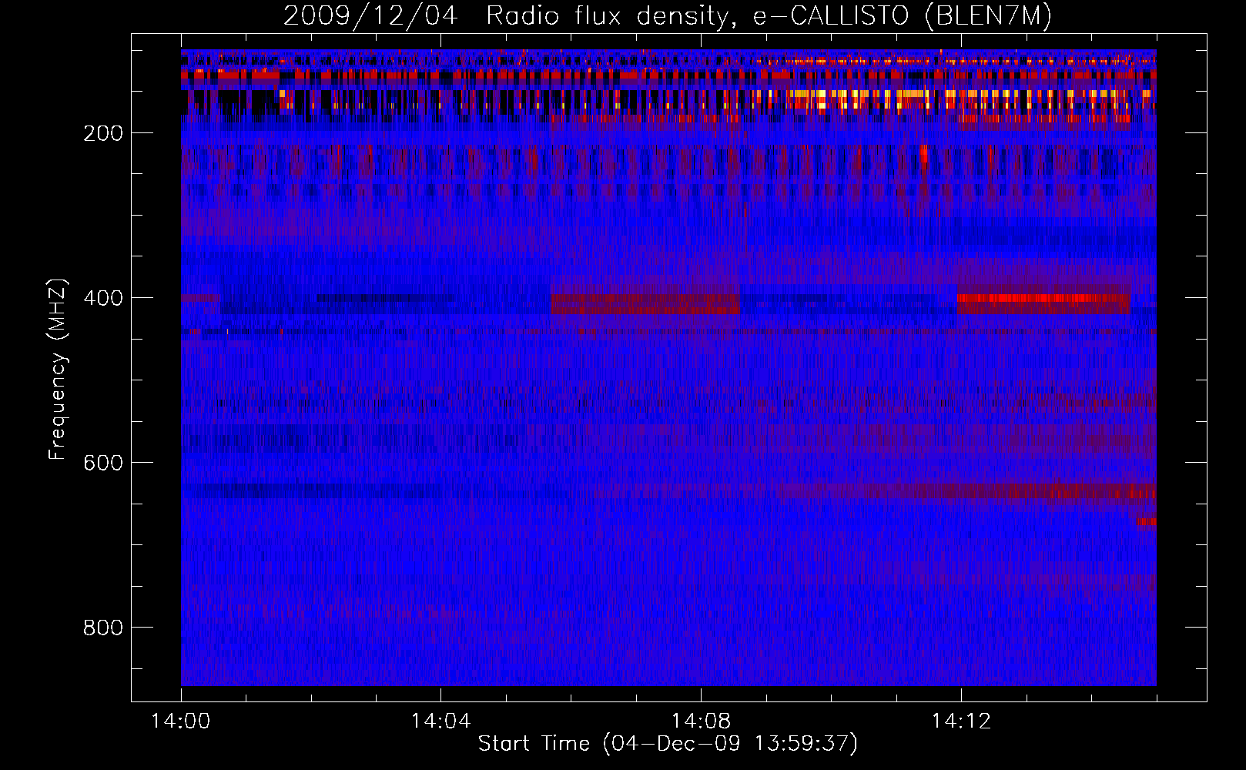The width and height of the screenshot is (1246, 770).
Task: Click the Start Time axis caption
Action: pos(668,744)
